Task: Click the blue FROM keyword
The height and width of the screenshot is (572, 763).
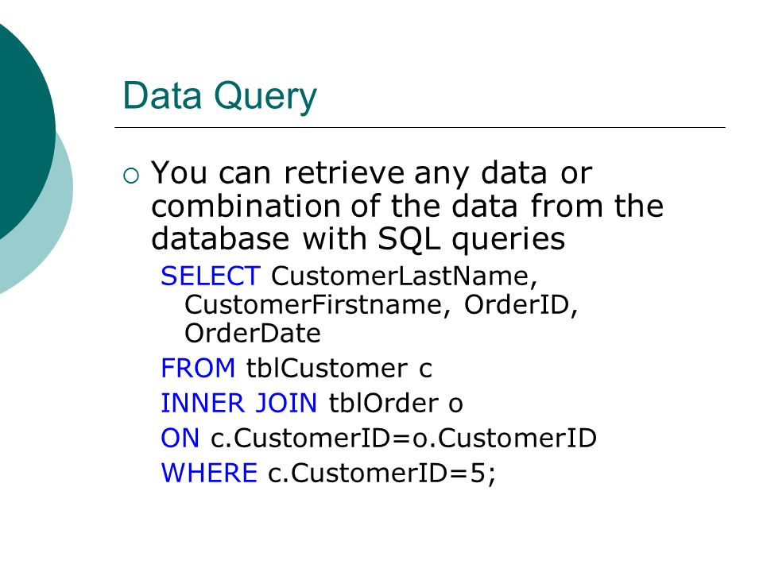Action: [x=198, y=368]
